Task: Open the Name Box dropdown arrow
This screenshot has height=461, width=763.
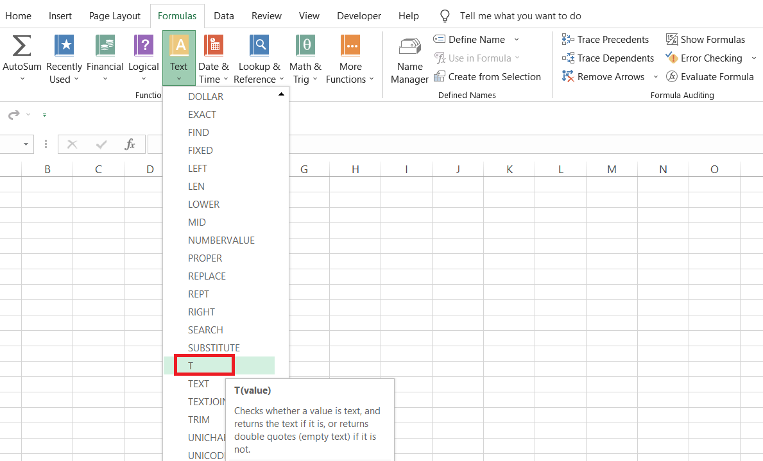Action: 26,144
